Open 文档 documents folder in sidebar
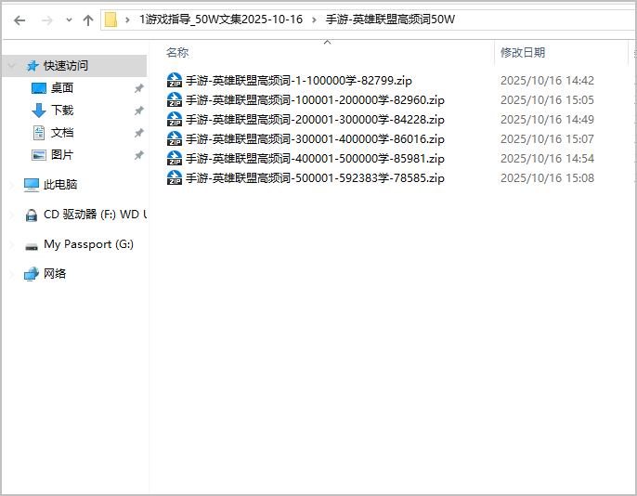 point(62,133)
